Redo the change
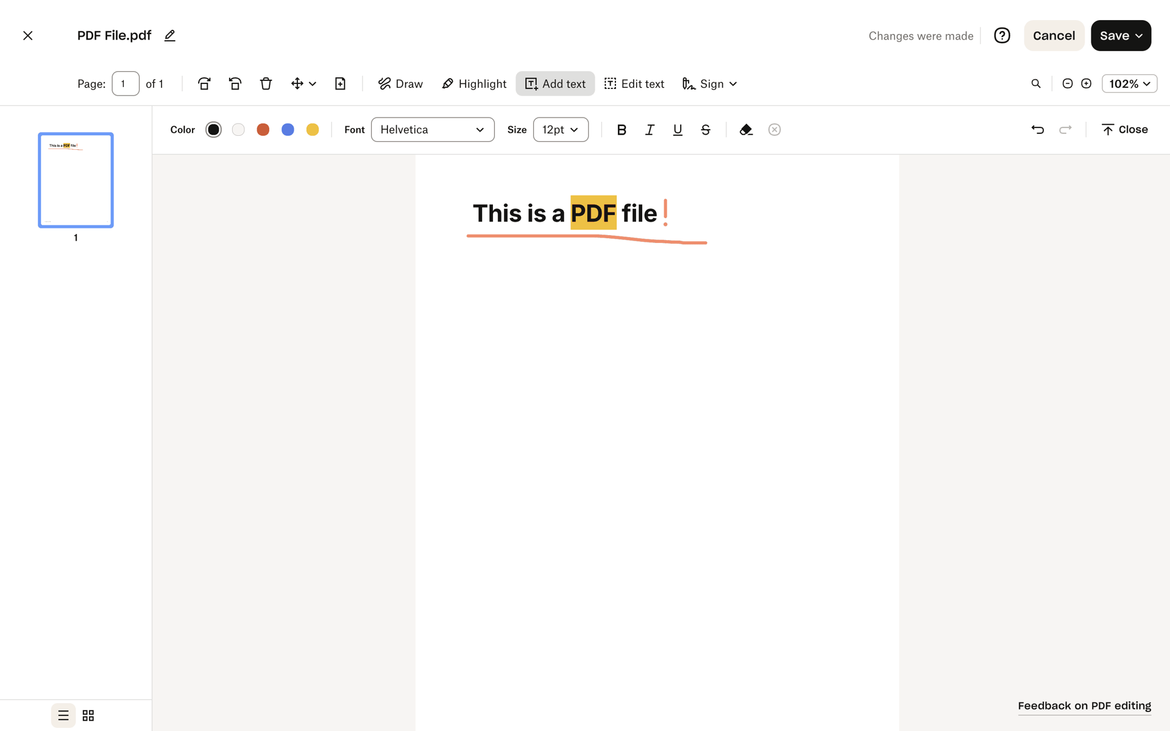The width and height of the screenshot is (1170, 731). [1065, 129]
